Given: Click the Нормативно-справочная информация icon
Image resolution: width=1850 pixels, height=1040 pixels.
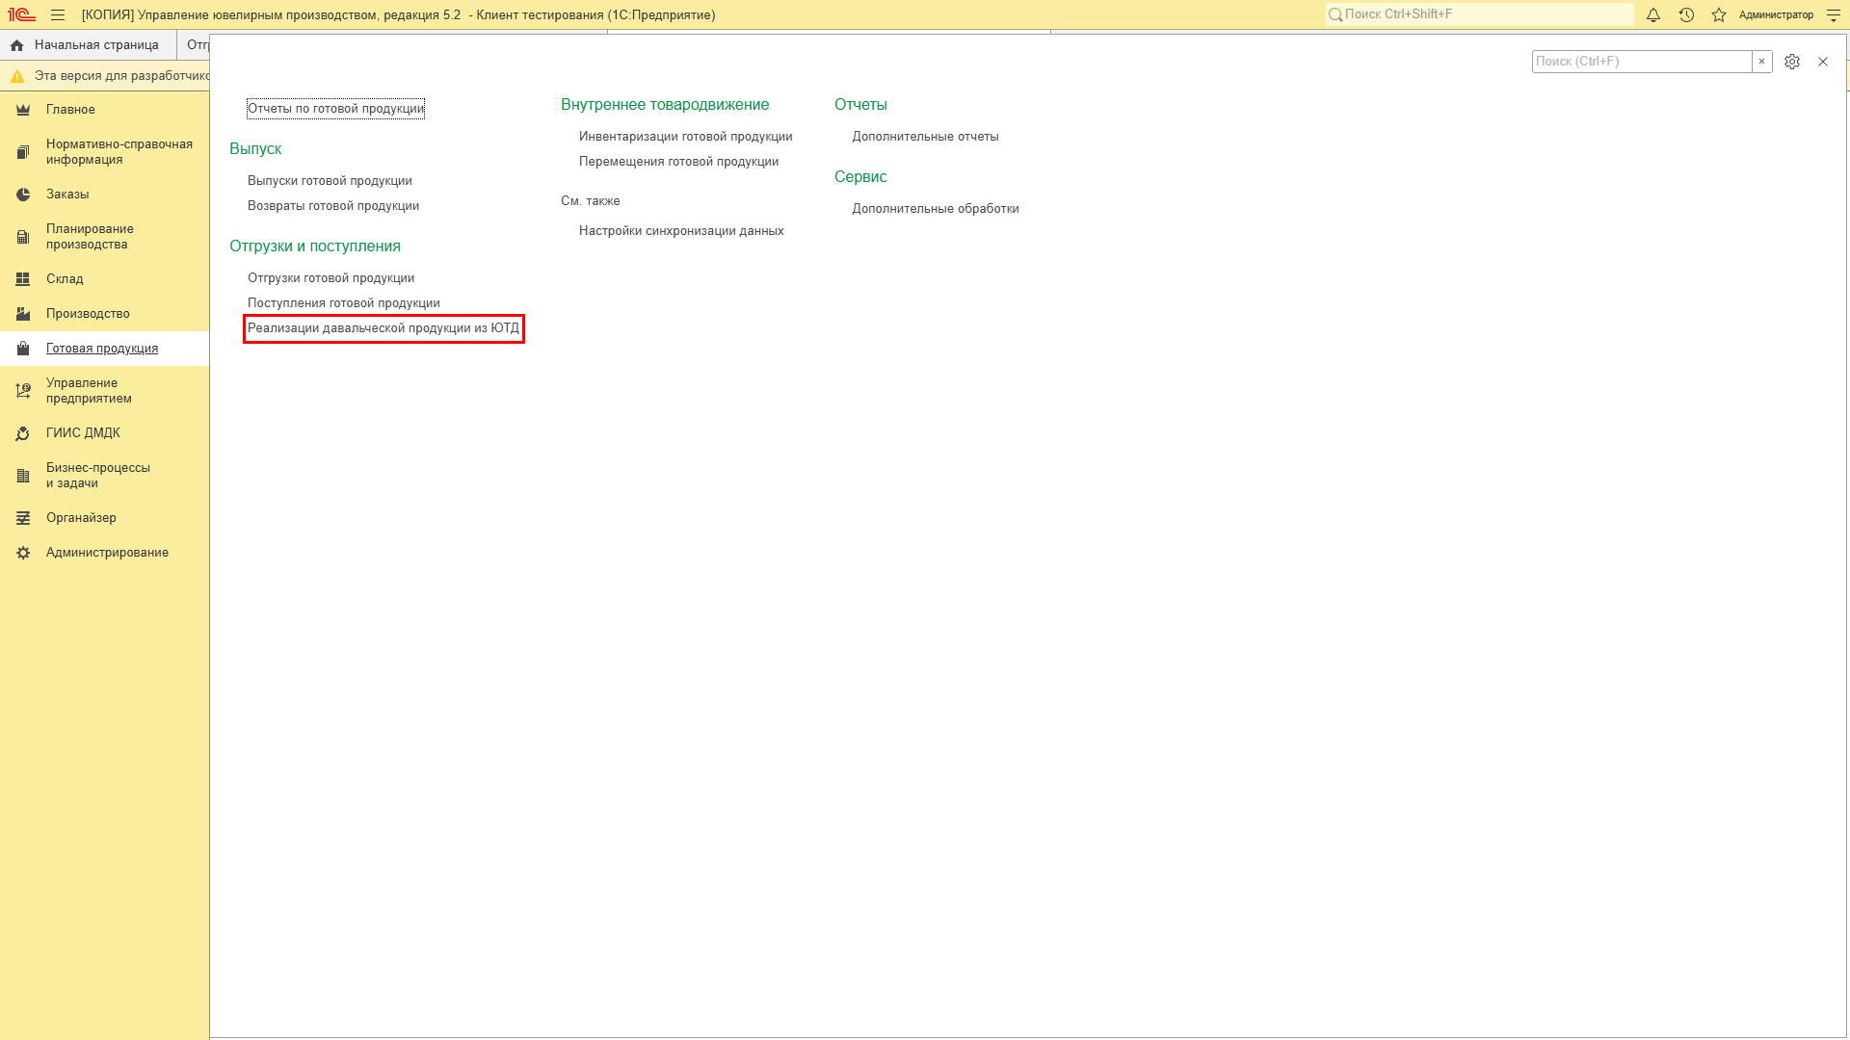Looking at the screenshot, I should (x=23, y=152).
